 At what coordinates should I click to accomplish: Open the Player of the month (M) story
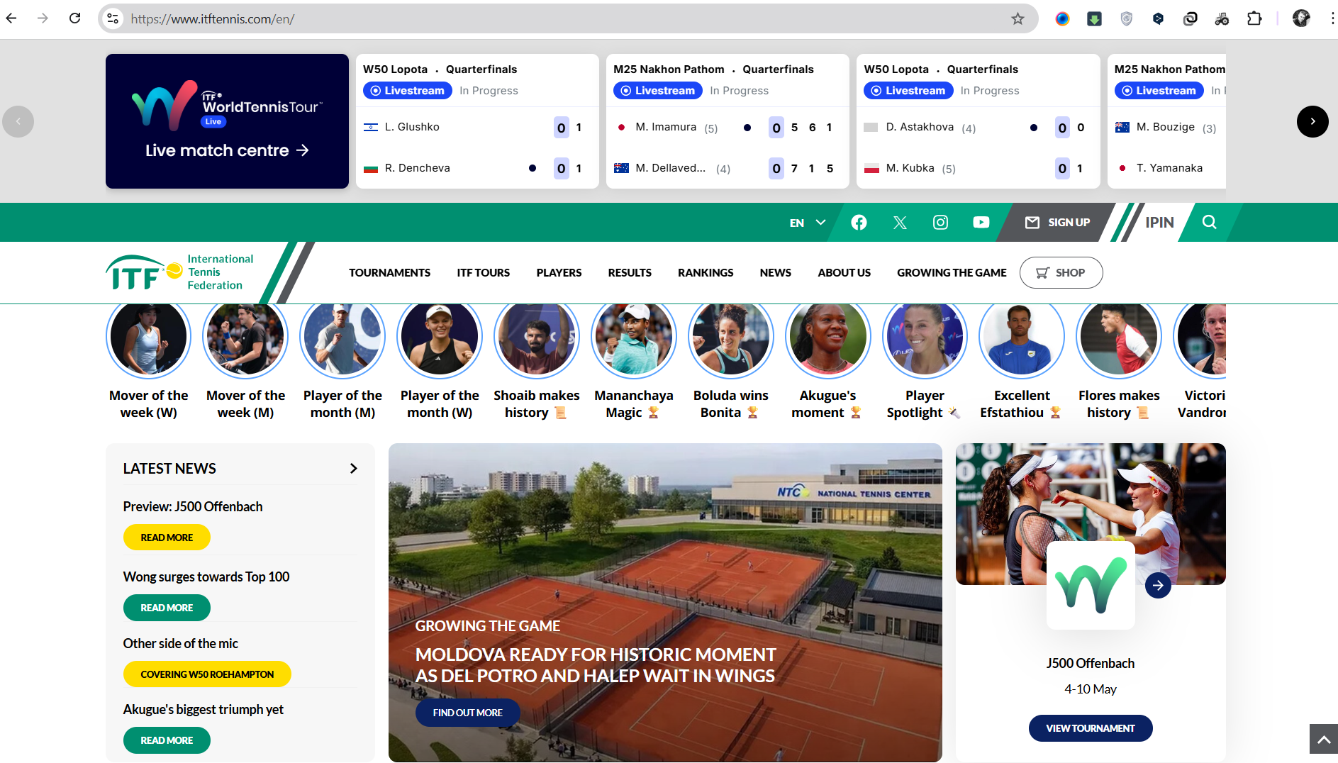tap(342, 362)
